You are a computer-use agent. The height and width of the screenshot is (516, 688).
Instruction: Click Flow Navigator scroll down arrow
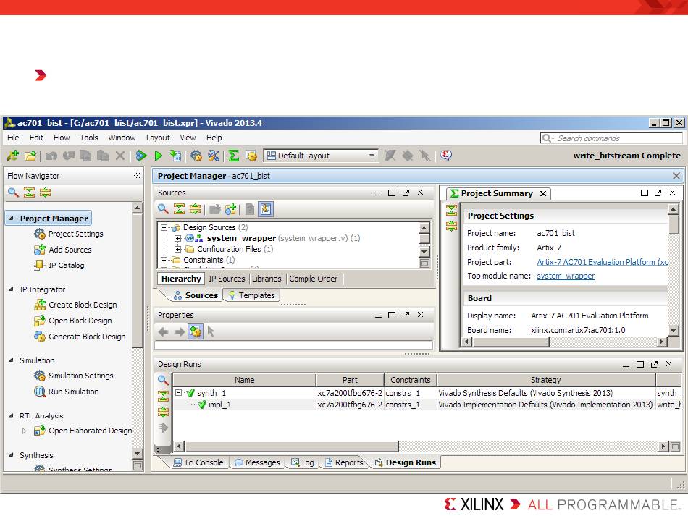(138, 453)
